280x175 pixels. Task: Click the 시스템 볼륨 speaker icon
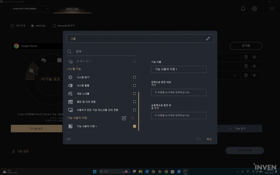[70, 85]
